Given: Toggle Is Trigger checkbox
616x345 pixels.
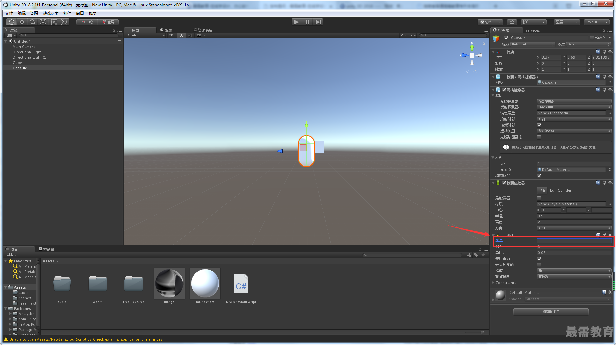Looking at the screenshot, I should (539, 198).
